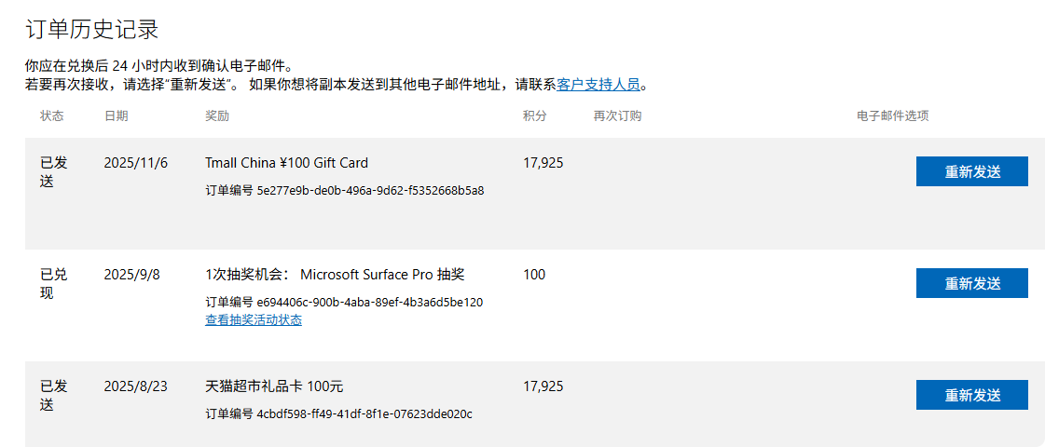Select the 电子邮件选项 column header
The image size is (1045, 447).
[892, 116]
